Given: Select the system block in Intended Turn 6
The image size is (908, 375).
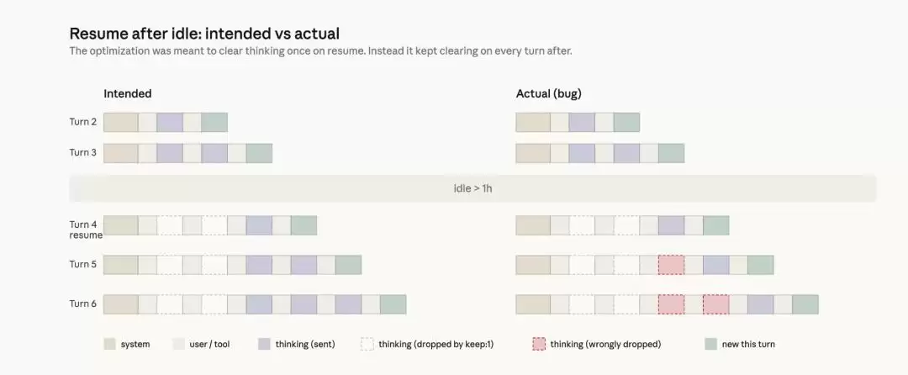Looking at the screenshot, I should [x=120, y=304].
